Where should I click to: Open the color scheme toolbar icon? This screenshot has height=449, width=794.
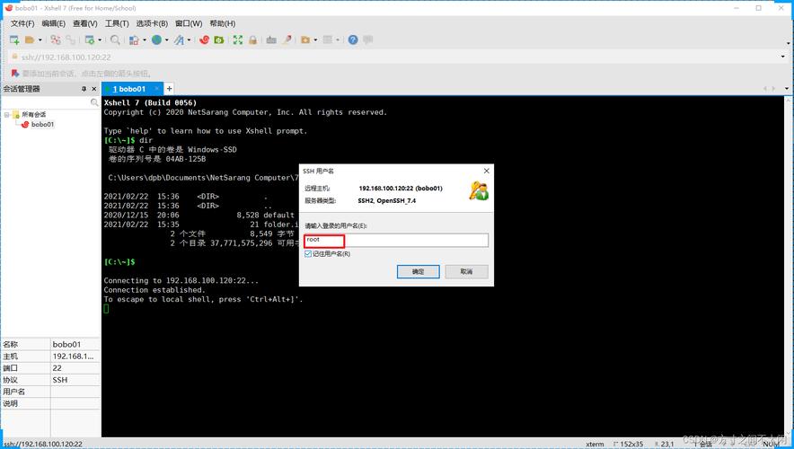coord(134,40)
